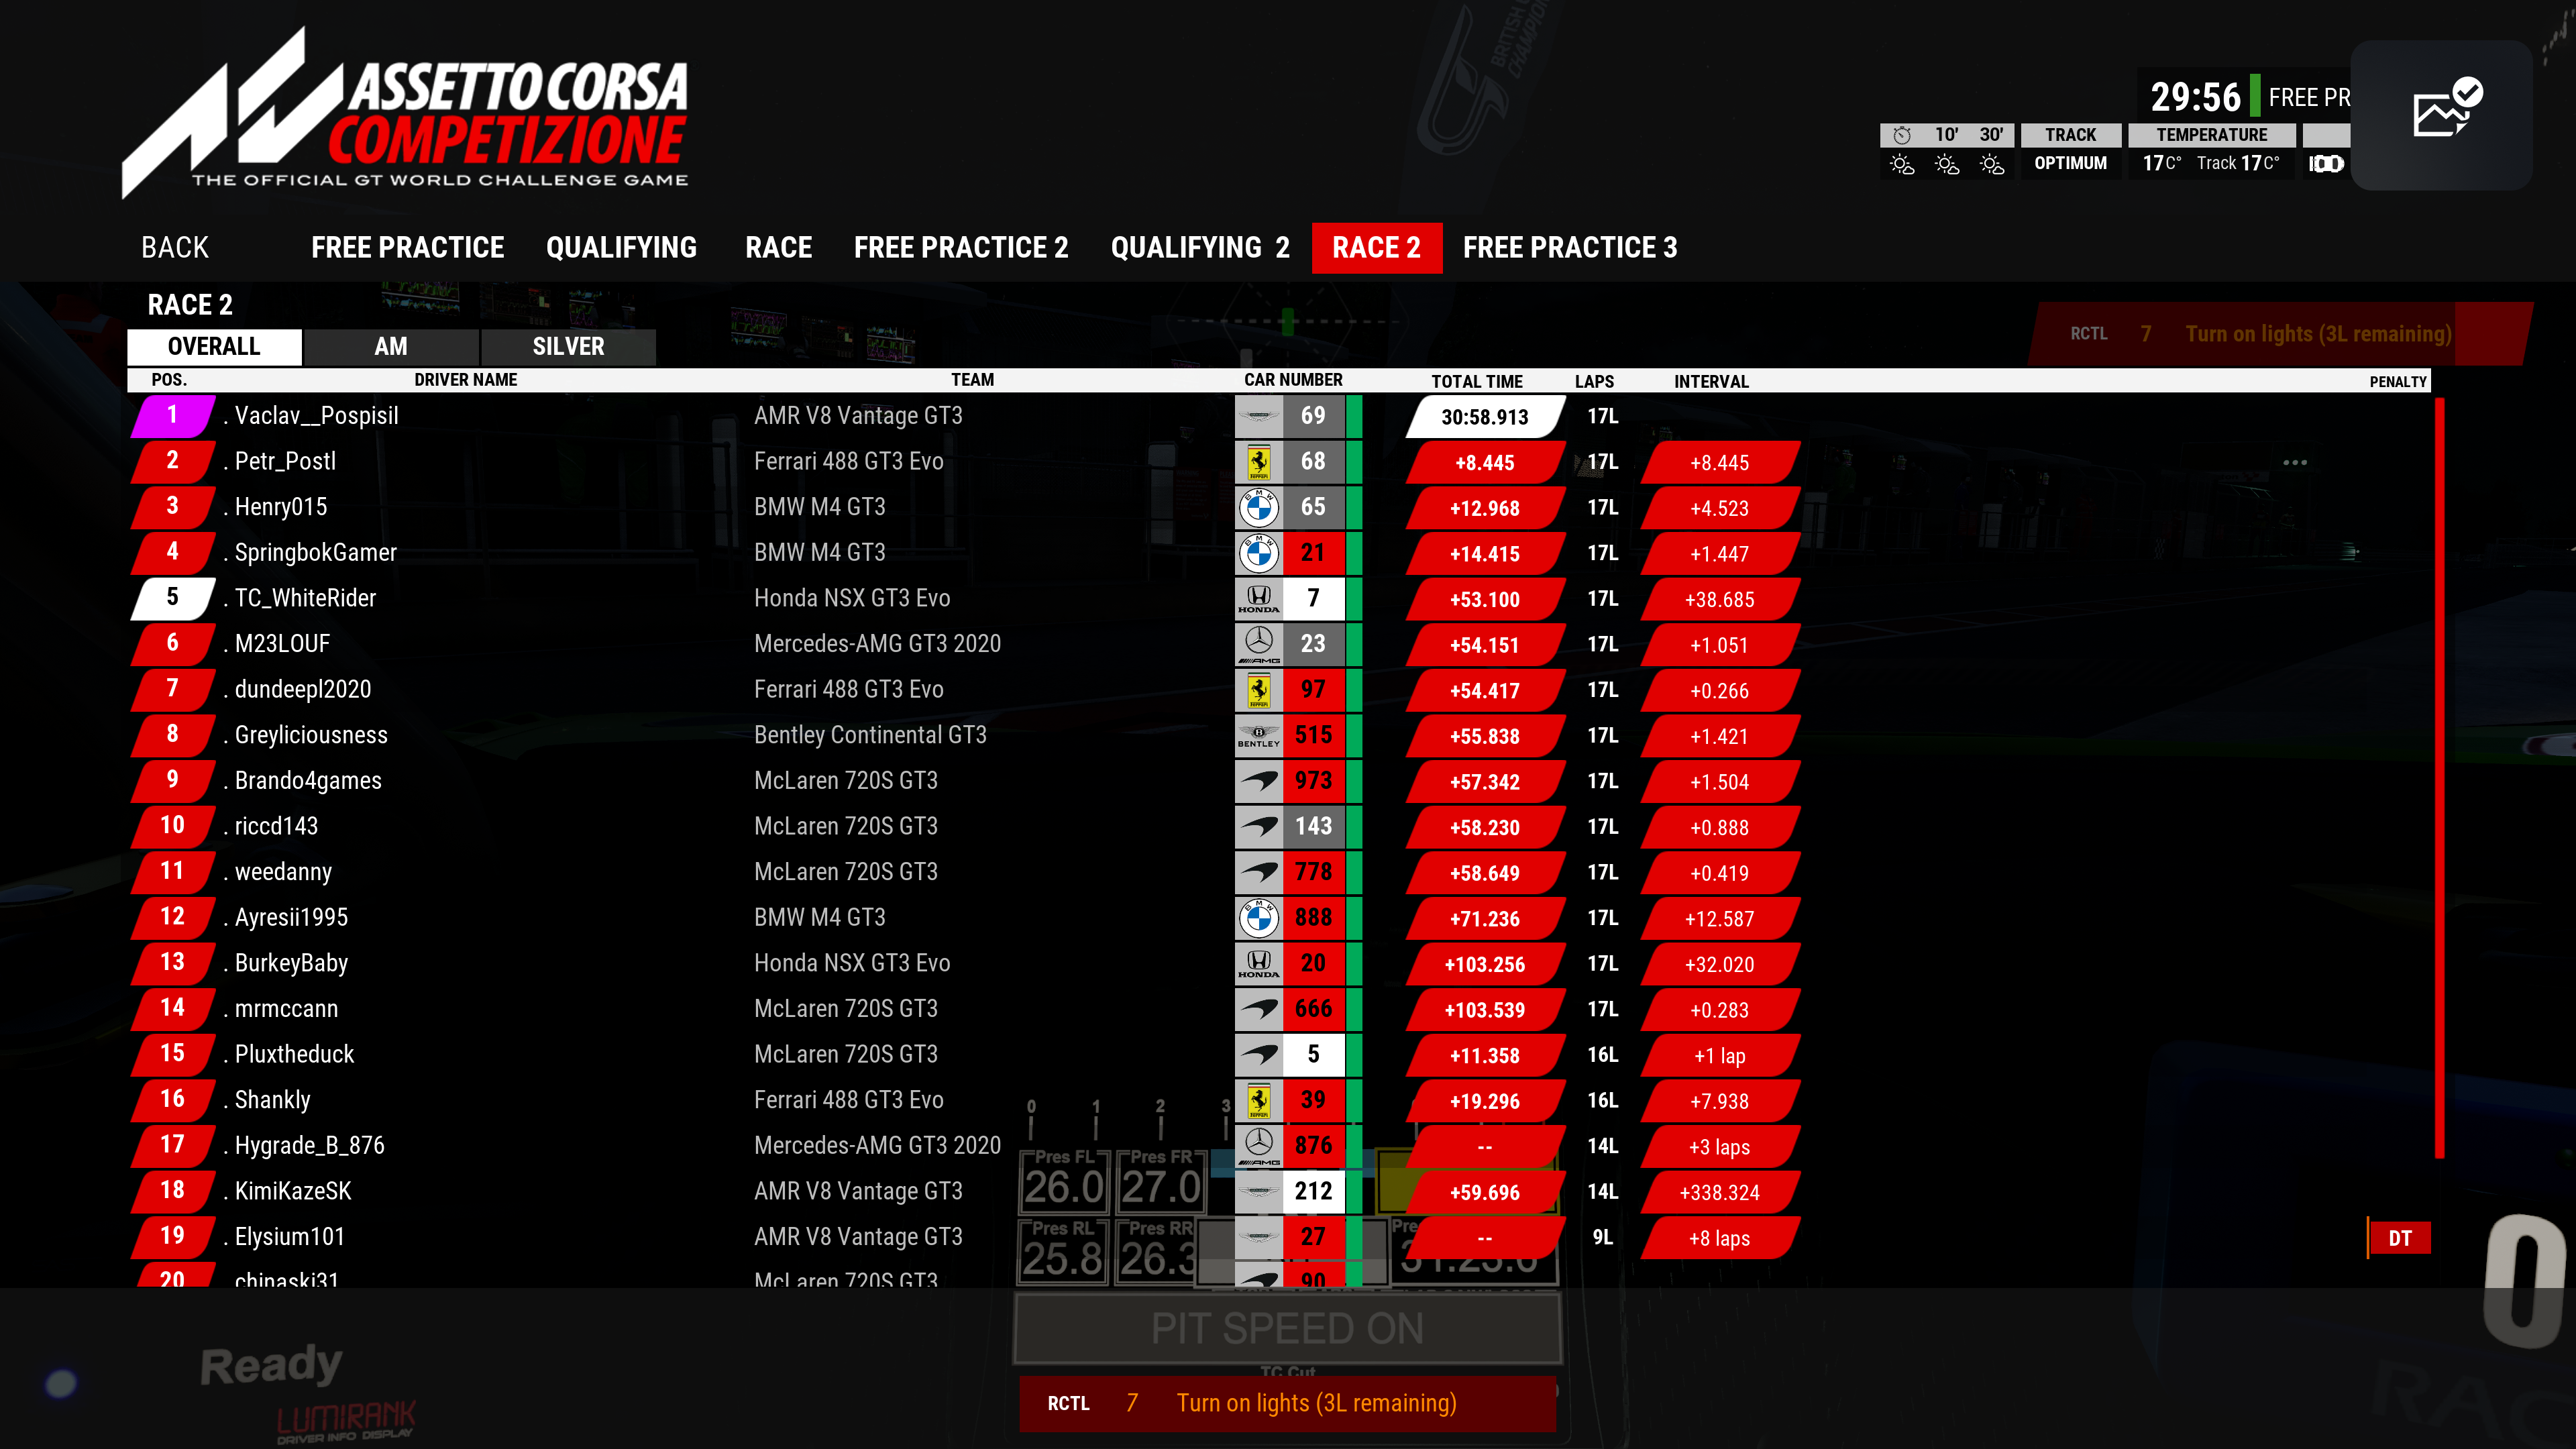Select driver dundeepl2020 row

pos(1280,690)
